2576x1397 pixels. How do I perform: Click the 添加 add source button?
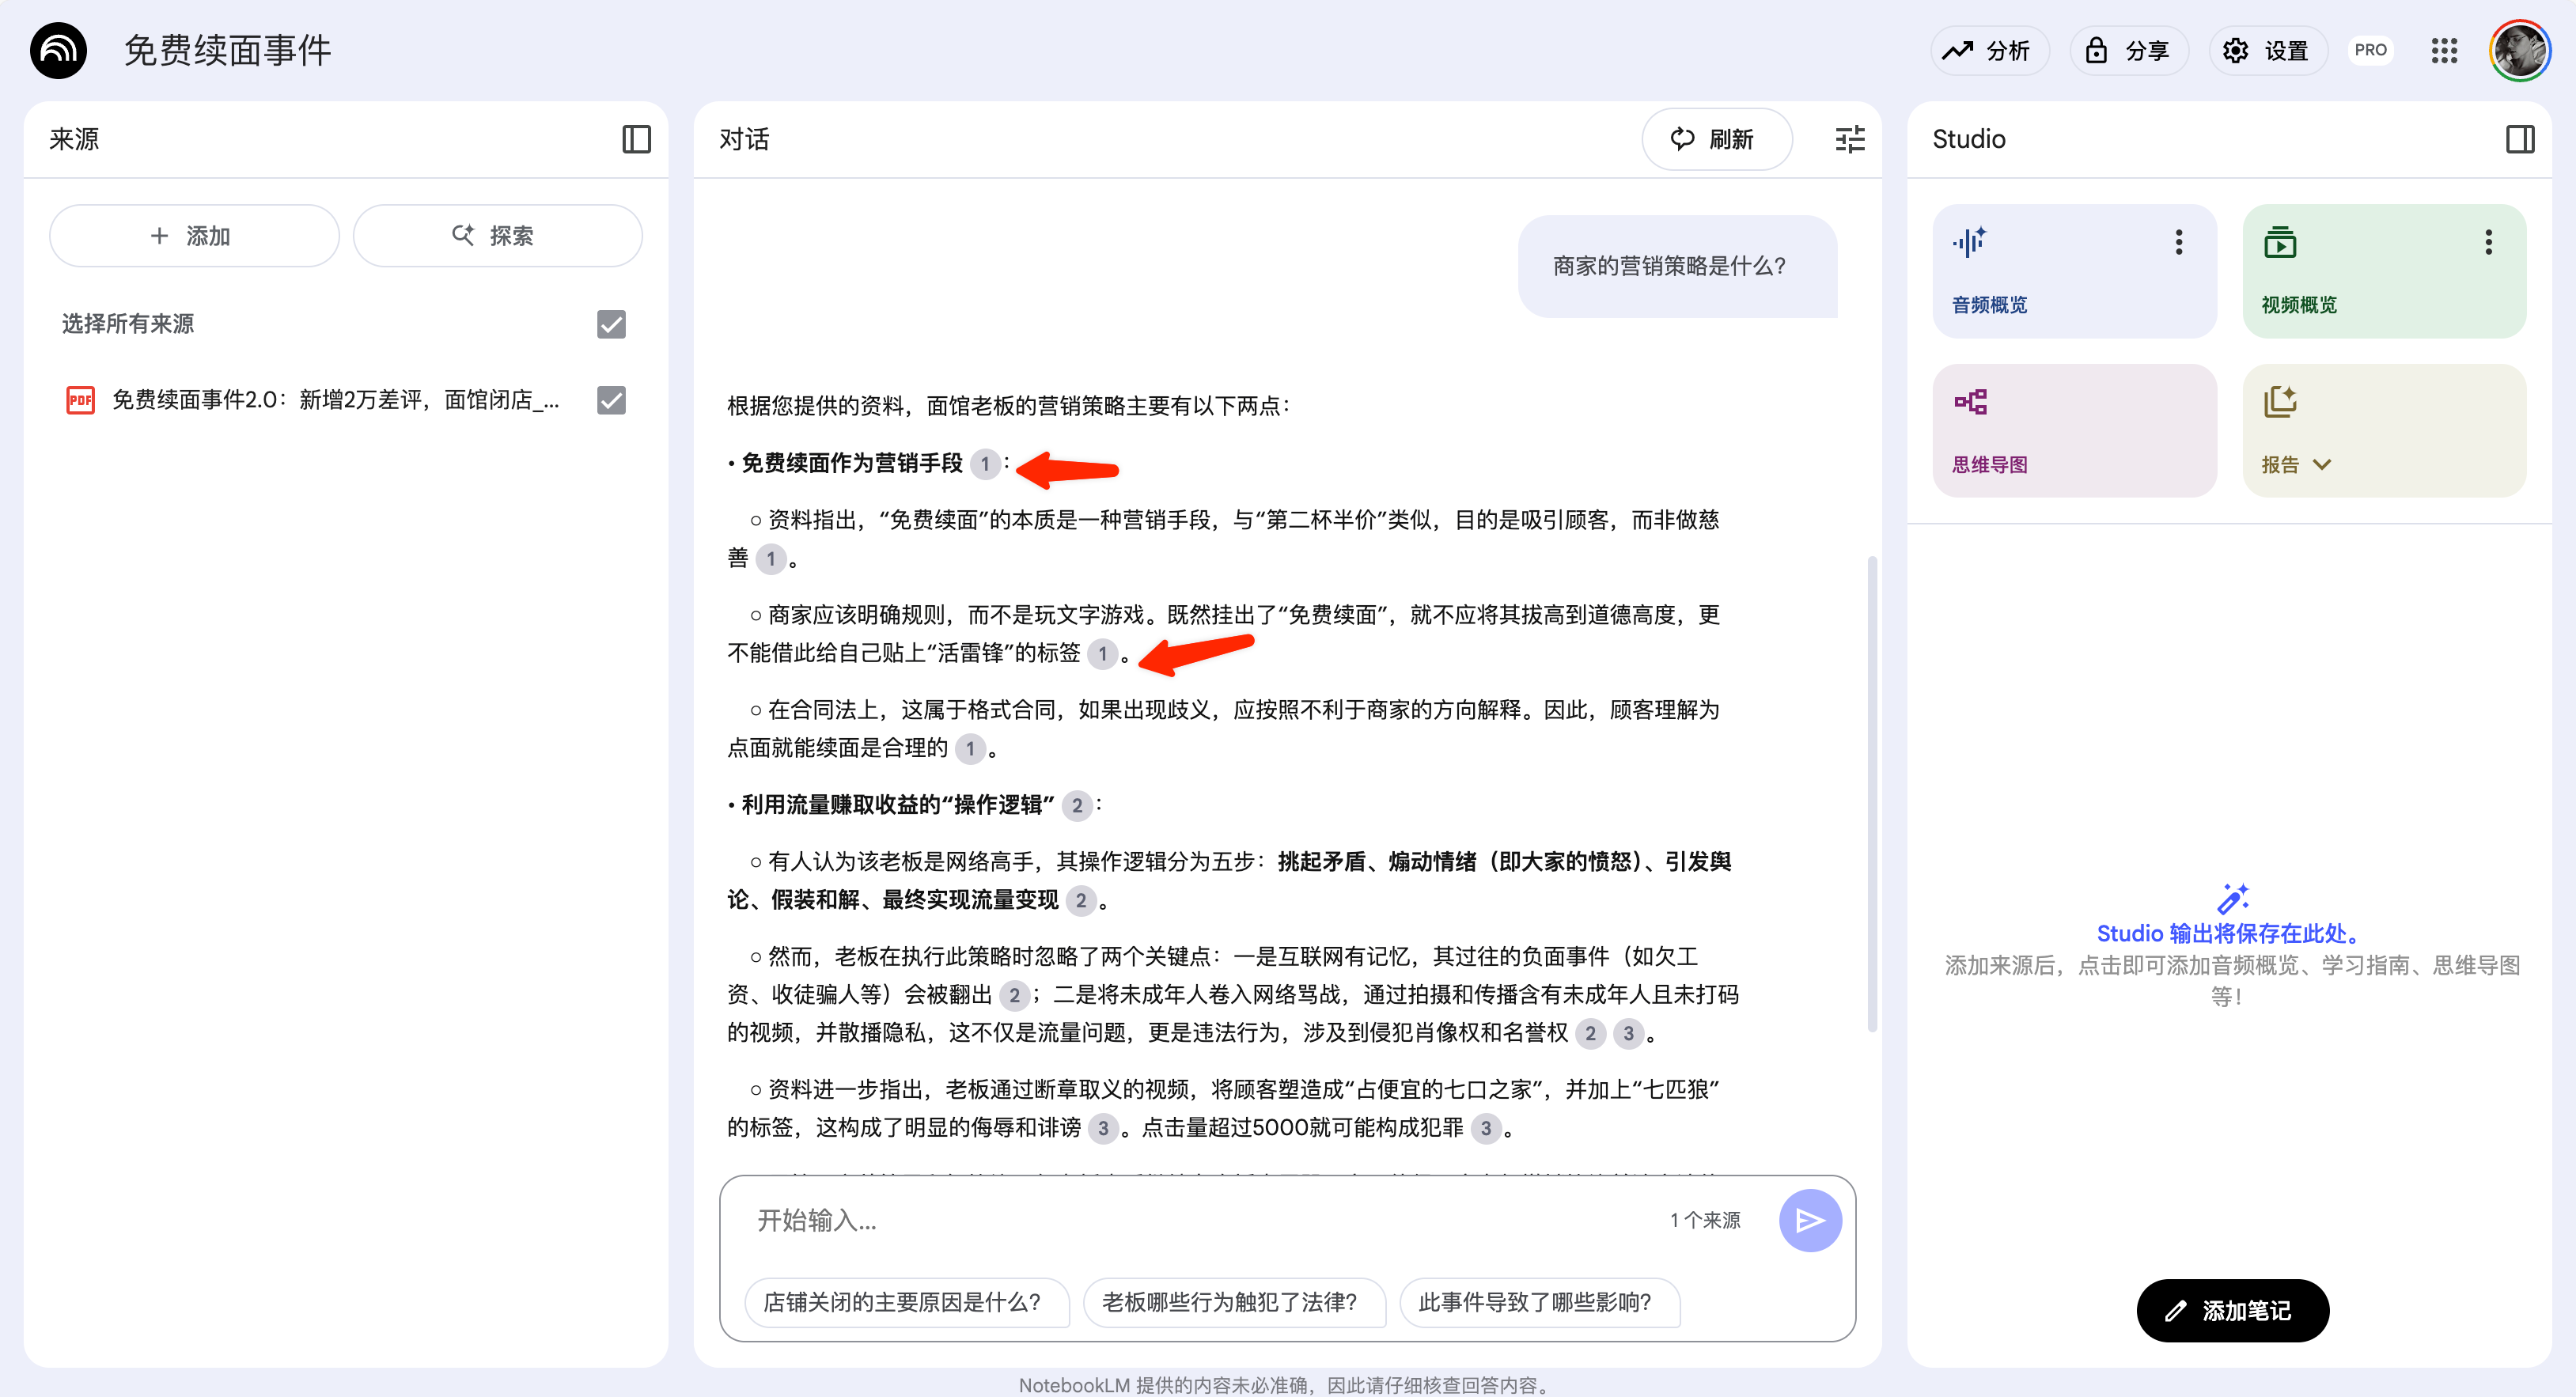(x=194, y=236)
